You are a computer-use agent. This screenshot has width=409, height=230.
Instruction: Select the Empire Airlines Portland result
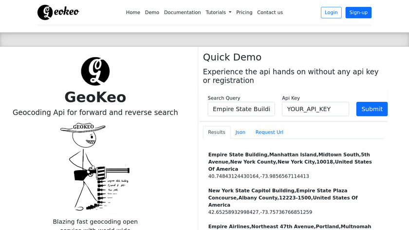290,227
